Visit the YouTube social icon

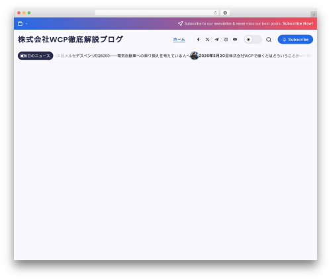(235, 40)
